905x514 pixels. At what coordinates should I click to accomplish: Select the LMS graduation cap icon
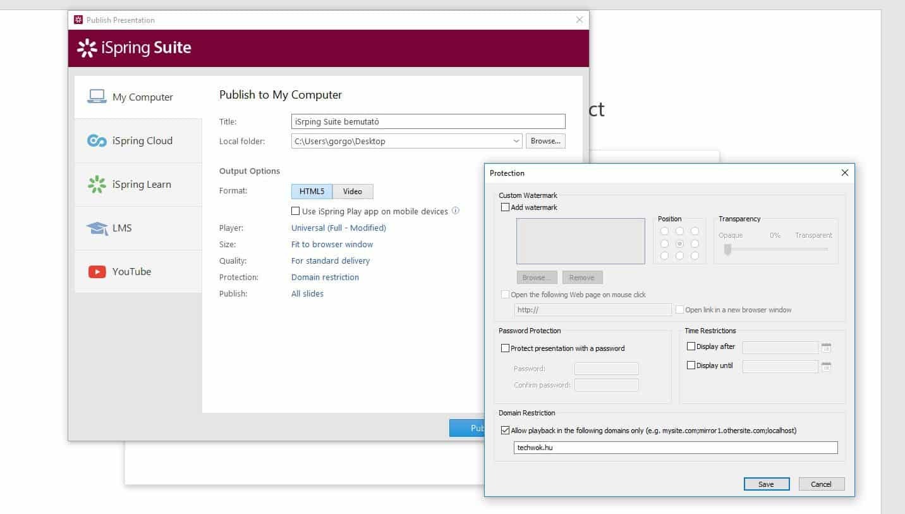tap(97, 228)
